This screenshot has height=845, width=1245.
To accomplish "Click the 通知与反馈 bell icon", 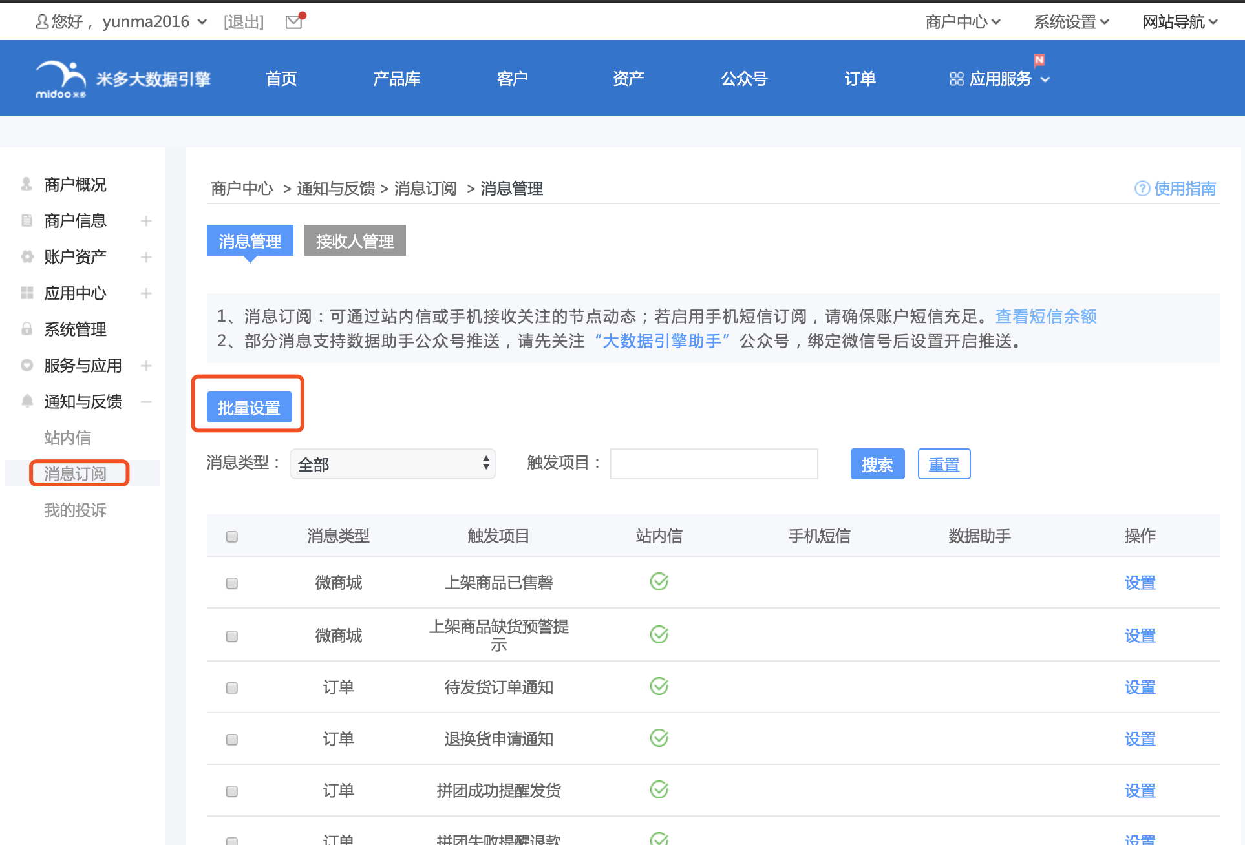I will 27,401.
